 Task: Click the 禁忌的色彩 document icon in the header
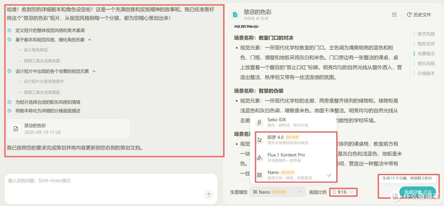click(x=235, y=15)
